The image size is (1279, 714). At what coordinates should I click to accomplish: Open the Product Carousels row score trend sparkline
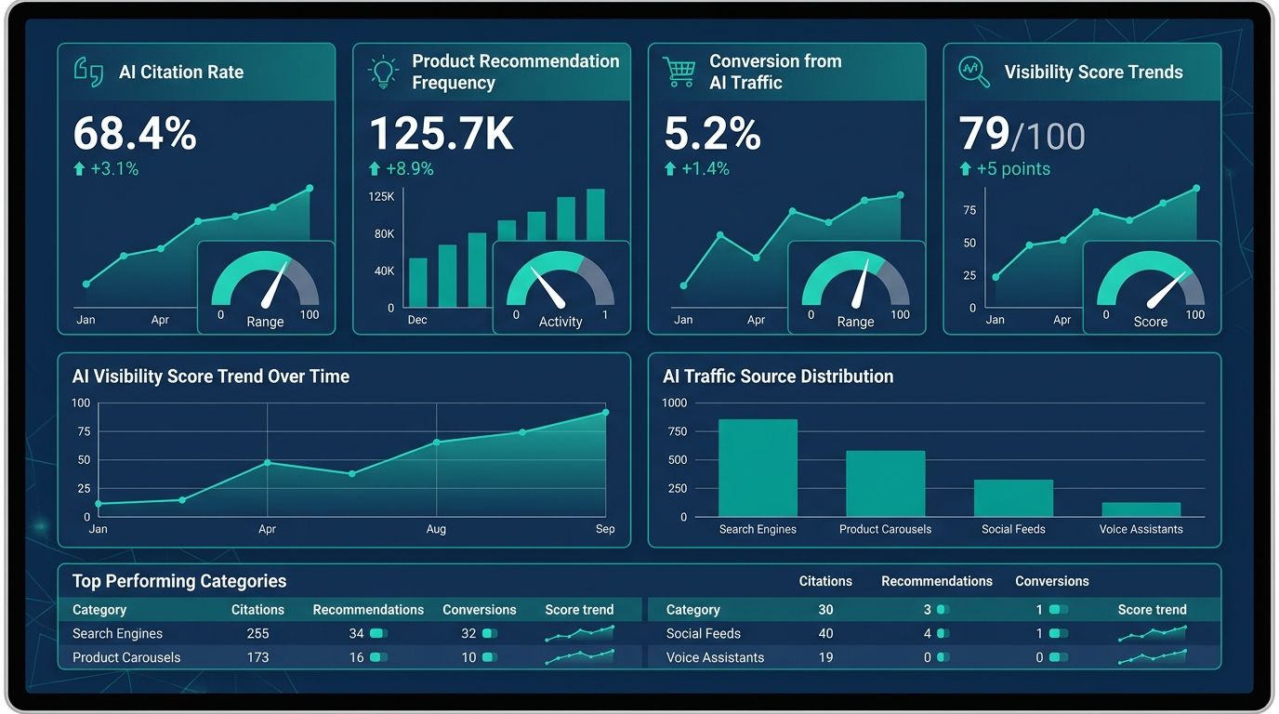(579, 656)
